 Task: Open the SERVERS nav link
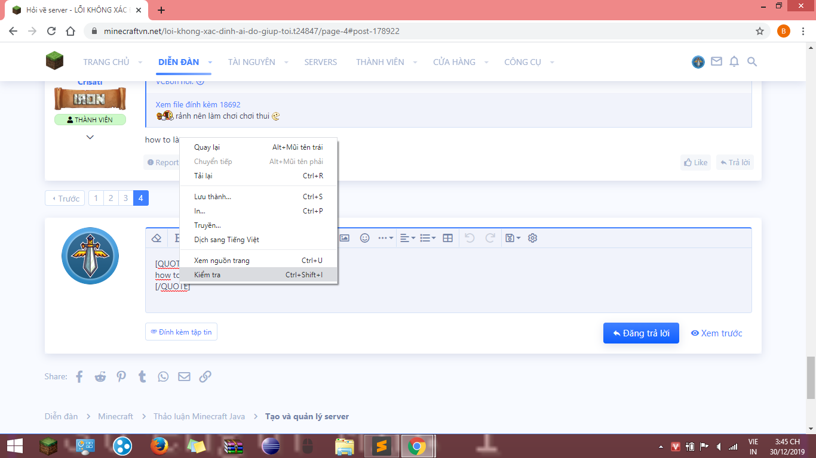(x=321, y=62)
